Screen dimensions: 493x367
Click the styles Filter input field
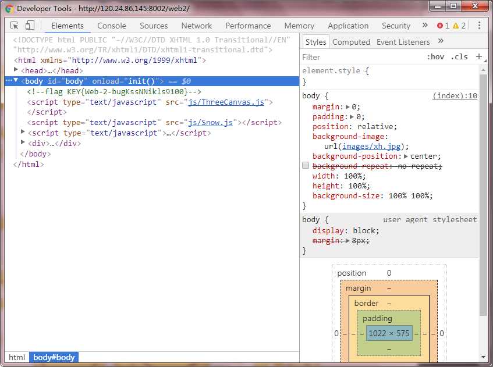361,57
